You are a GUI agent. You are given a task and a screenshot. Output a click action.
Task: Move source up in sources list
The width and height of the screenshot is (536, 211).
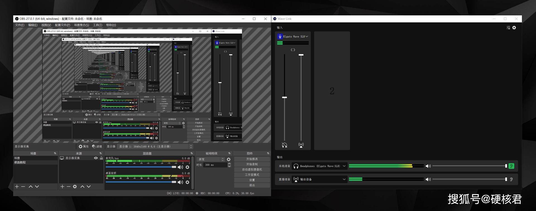[x=82, y=187]
